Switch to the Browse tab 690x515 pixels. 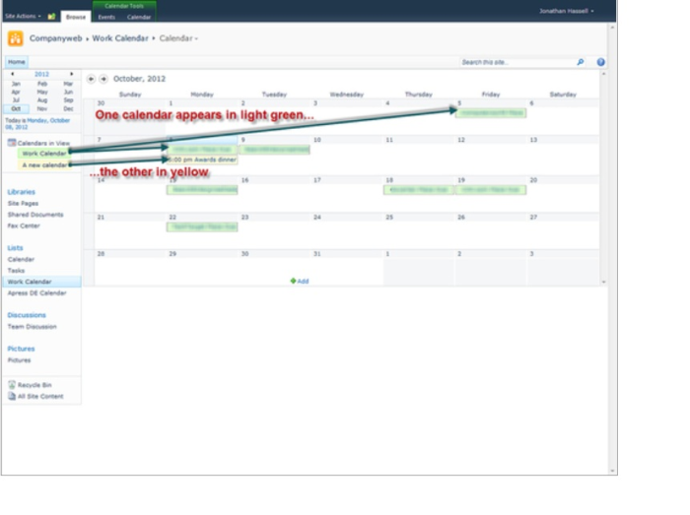tap(76, 17)
